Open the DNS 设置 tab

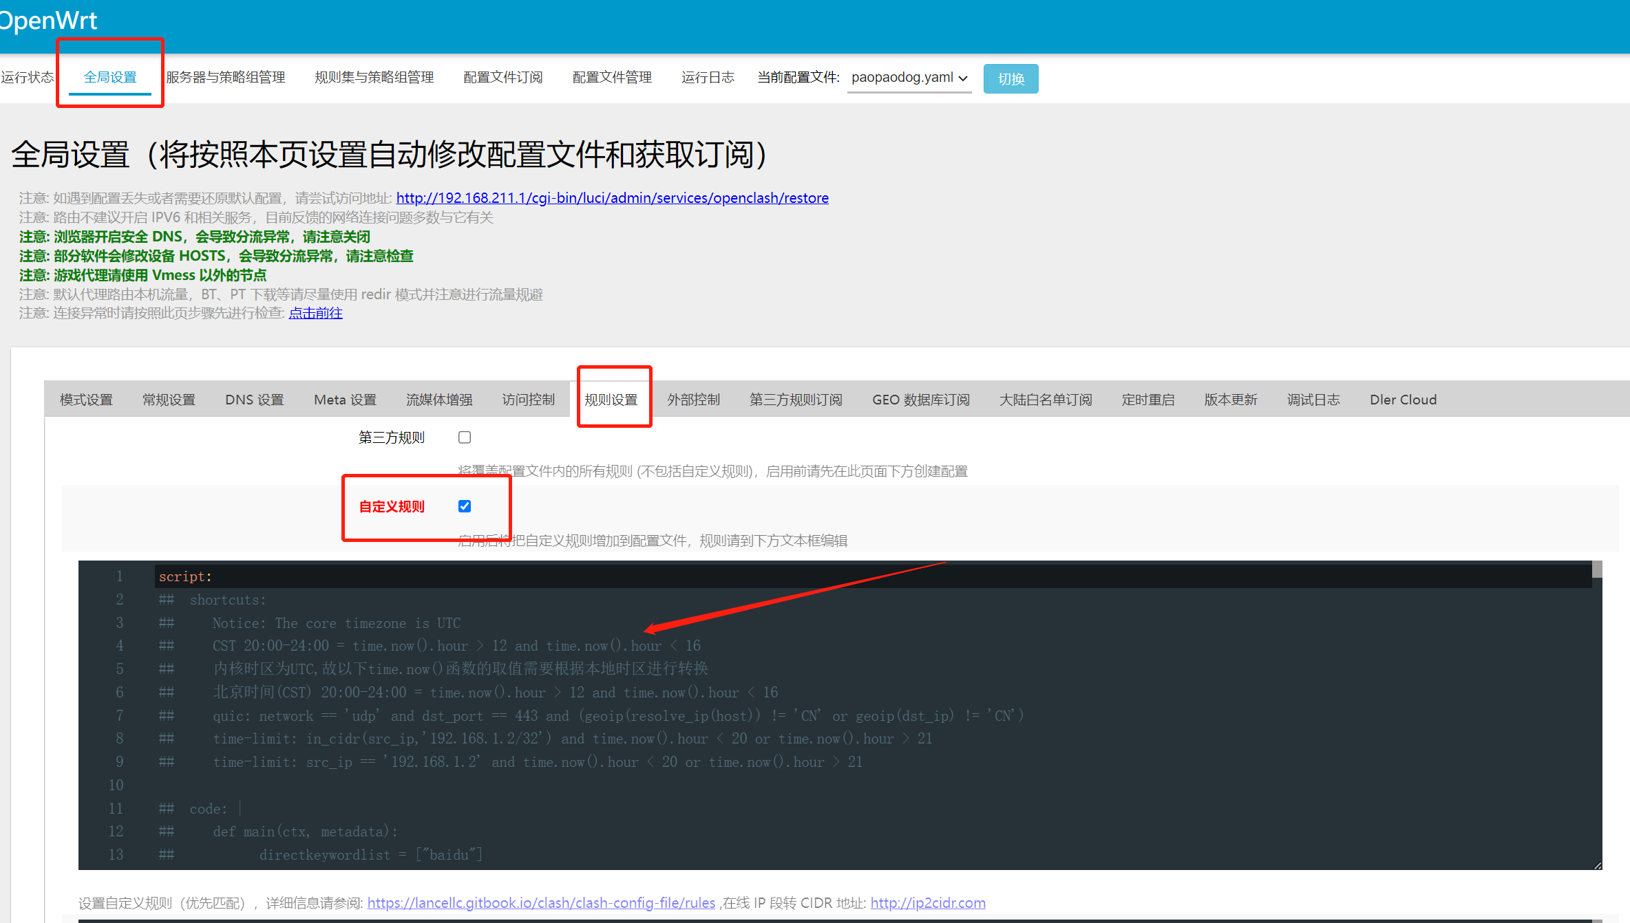point(254,399)
